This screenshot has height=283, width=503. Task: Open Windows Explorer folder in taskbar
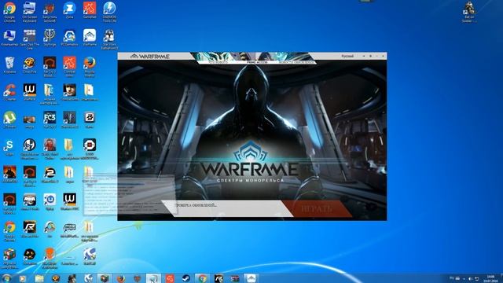click(39, 278)
